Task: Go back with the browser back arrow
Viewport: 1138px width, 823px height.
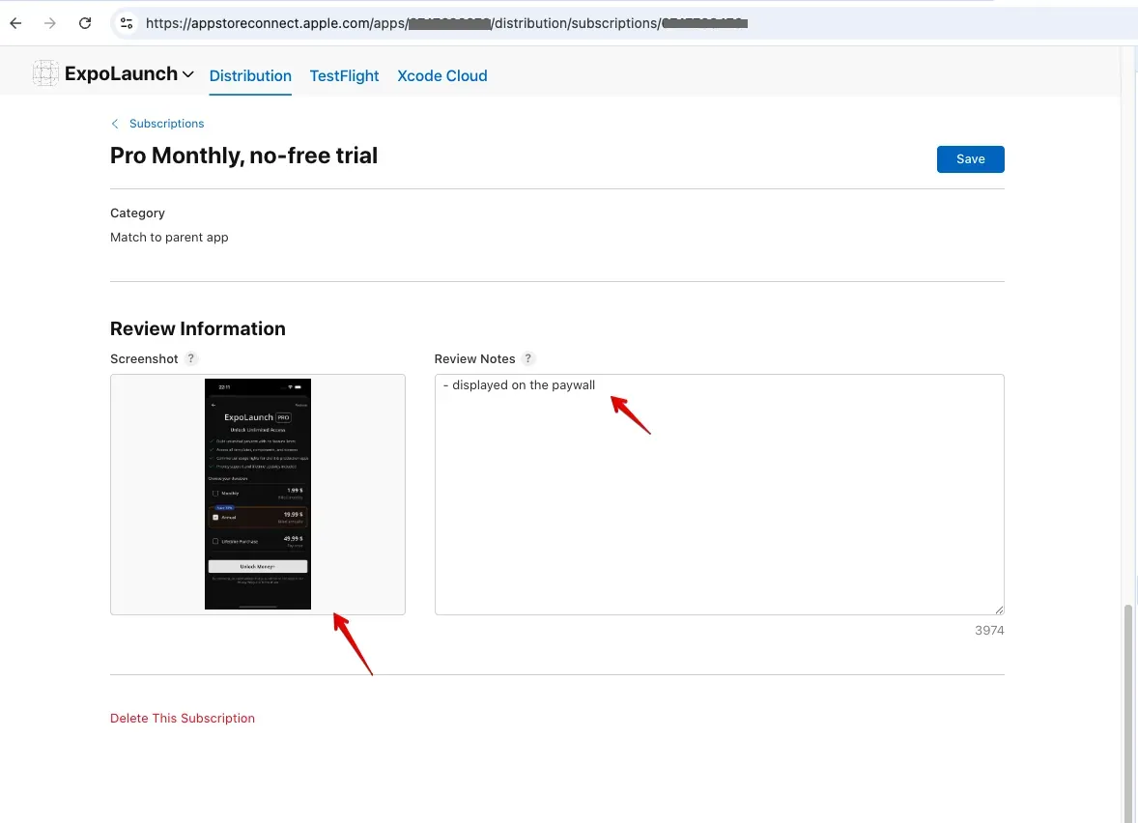Action: coord(16,23)
